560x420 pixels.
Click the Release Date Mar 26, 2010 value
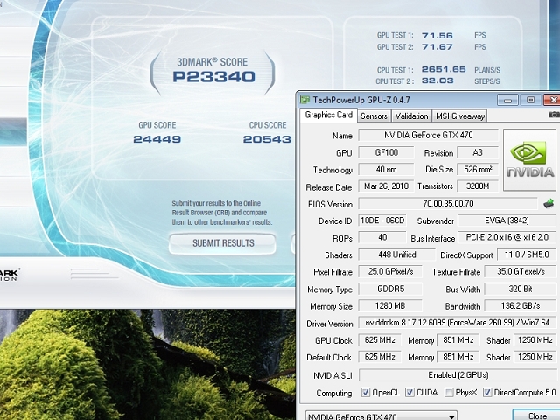pos(386,186)
